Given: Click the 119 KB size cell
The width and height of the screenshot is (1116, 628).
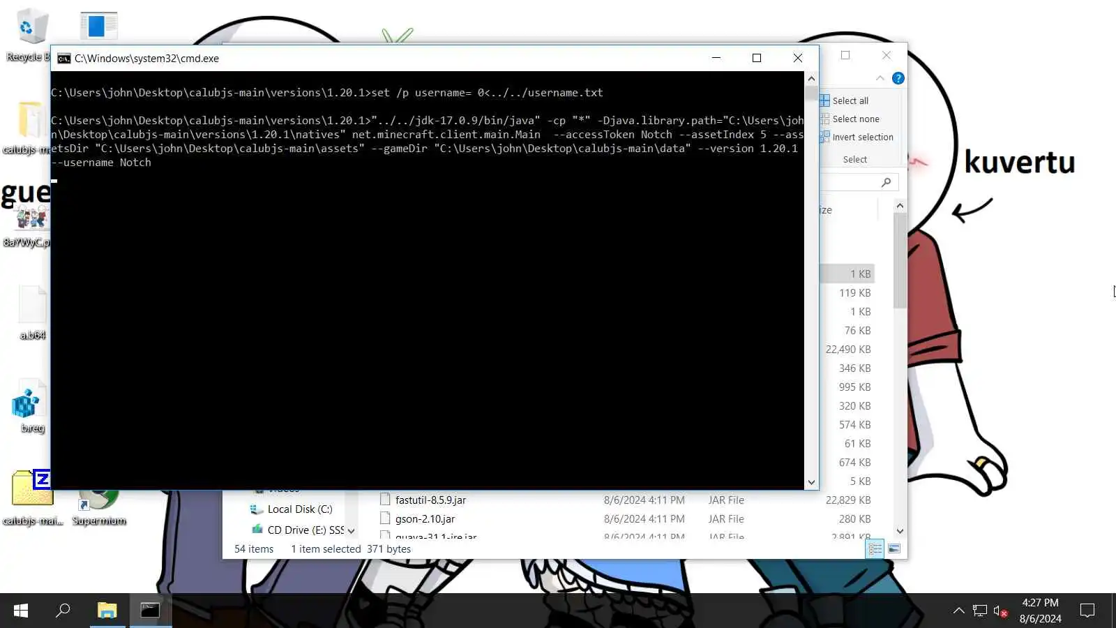Looking at the screenshot, I should click(855, 292).
